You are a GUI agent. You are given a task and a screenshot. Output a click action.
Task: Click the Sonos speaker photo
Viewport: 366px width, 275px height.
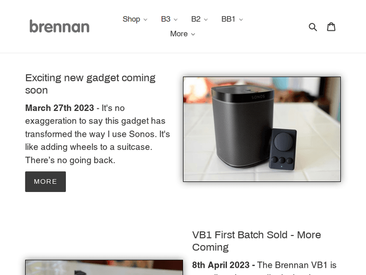coord(262,129)
